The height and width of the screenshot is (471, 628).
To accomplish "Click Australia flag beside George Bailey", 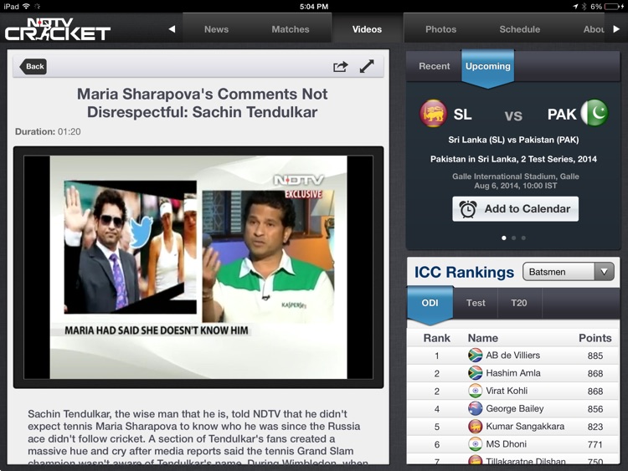I will pos(475,408).
